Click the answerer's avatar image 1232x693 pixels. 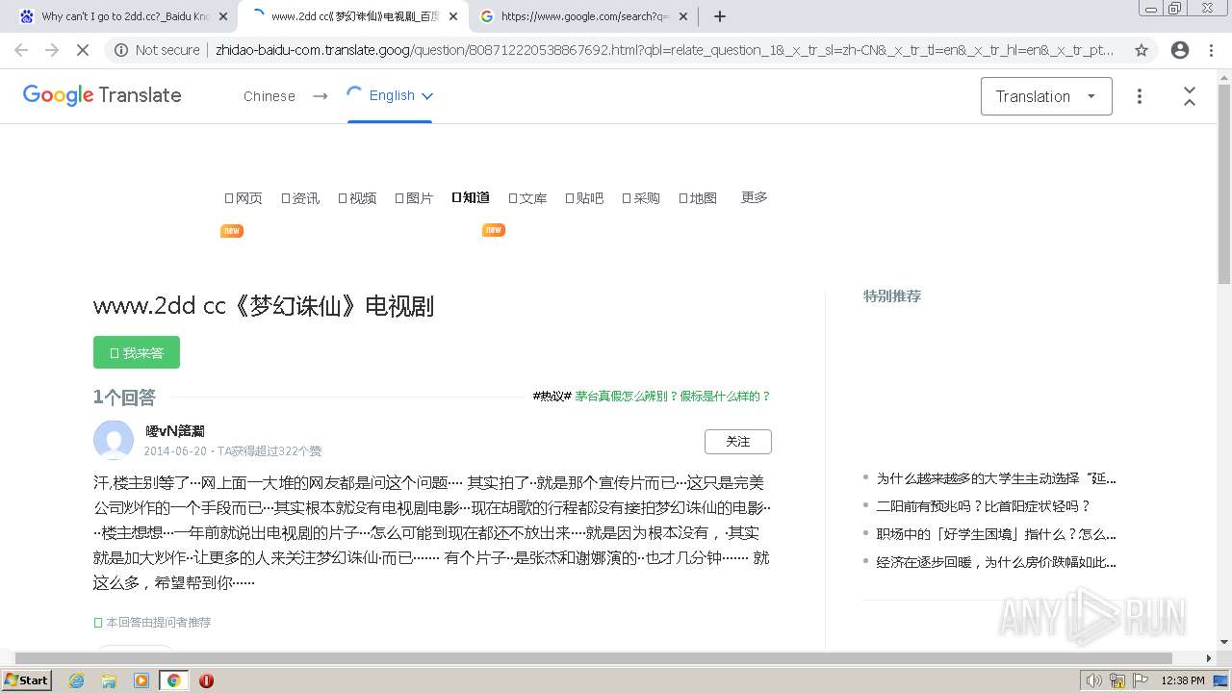tap(114, 440)
